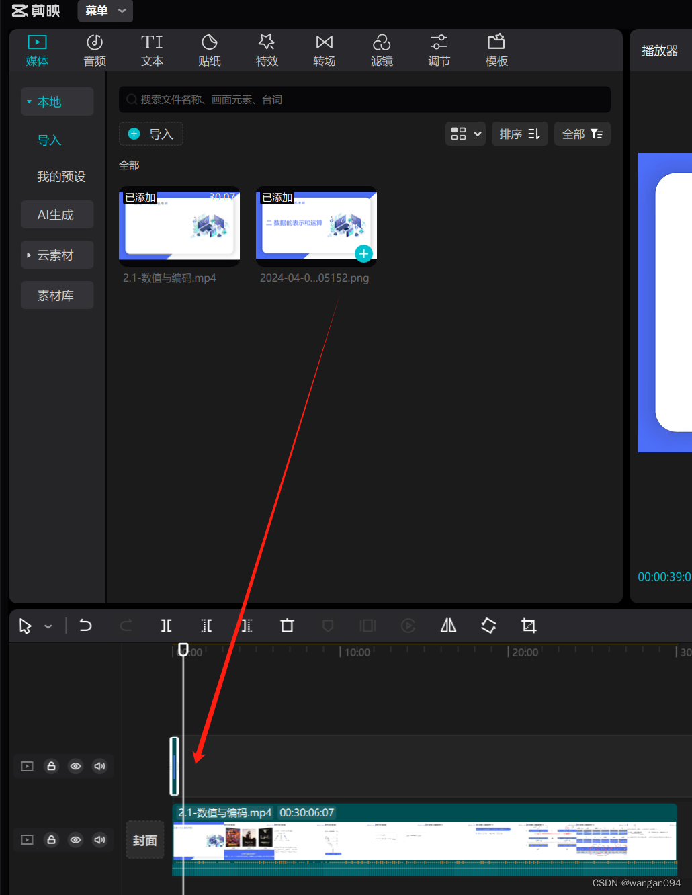Open the 媒体 media tab
This screenshot has height=895, width=692.
coord(37,51)
